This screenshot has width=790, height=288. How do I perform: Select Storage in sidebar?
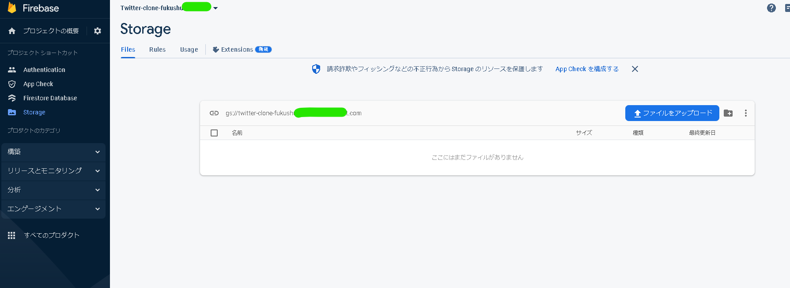[34, 112]
